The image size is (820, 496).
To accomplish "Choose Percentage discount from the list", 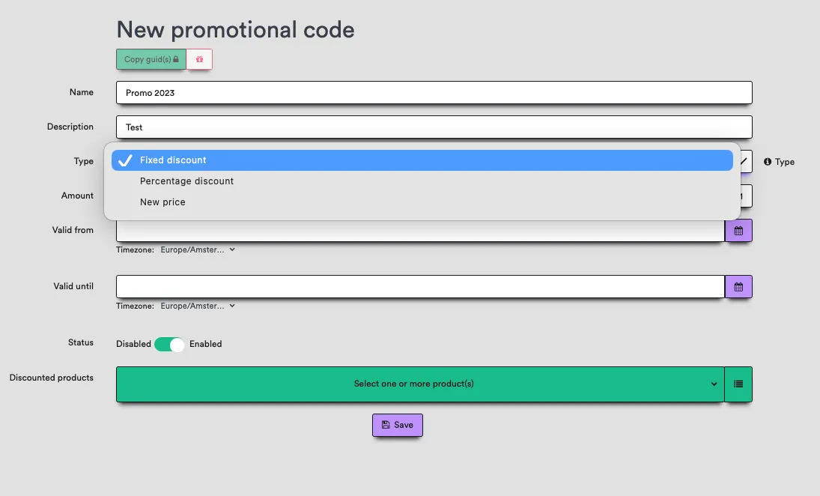I will (x=186, y=181).
